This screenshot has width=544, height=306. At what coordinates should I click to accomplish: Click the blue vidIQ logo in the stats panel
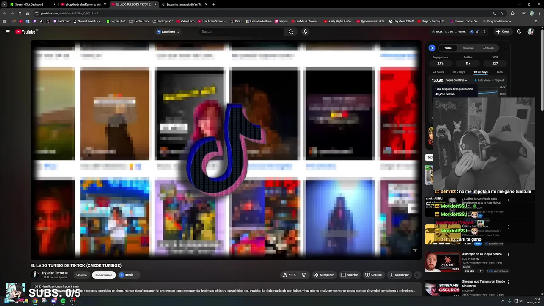point(432,48)
